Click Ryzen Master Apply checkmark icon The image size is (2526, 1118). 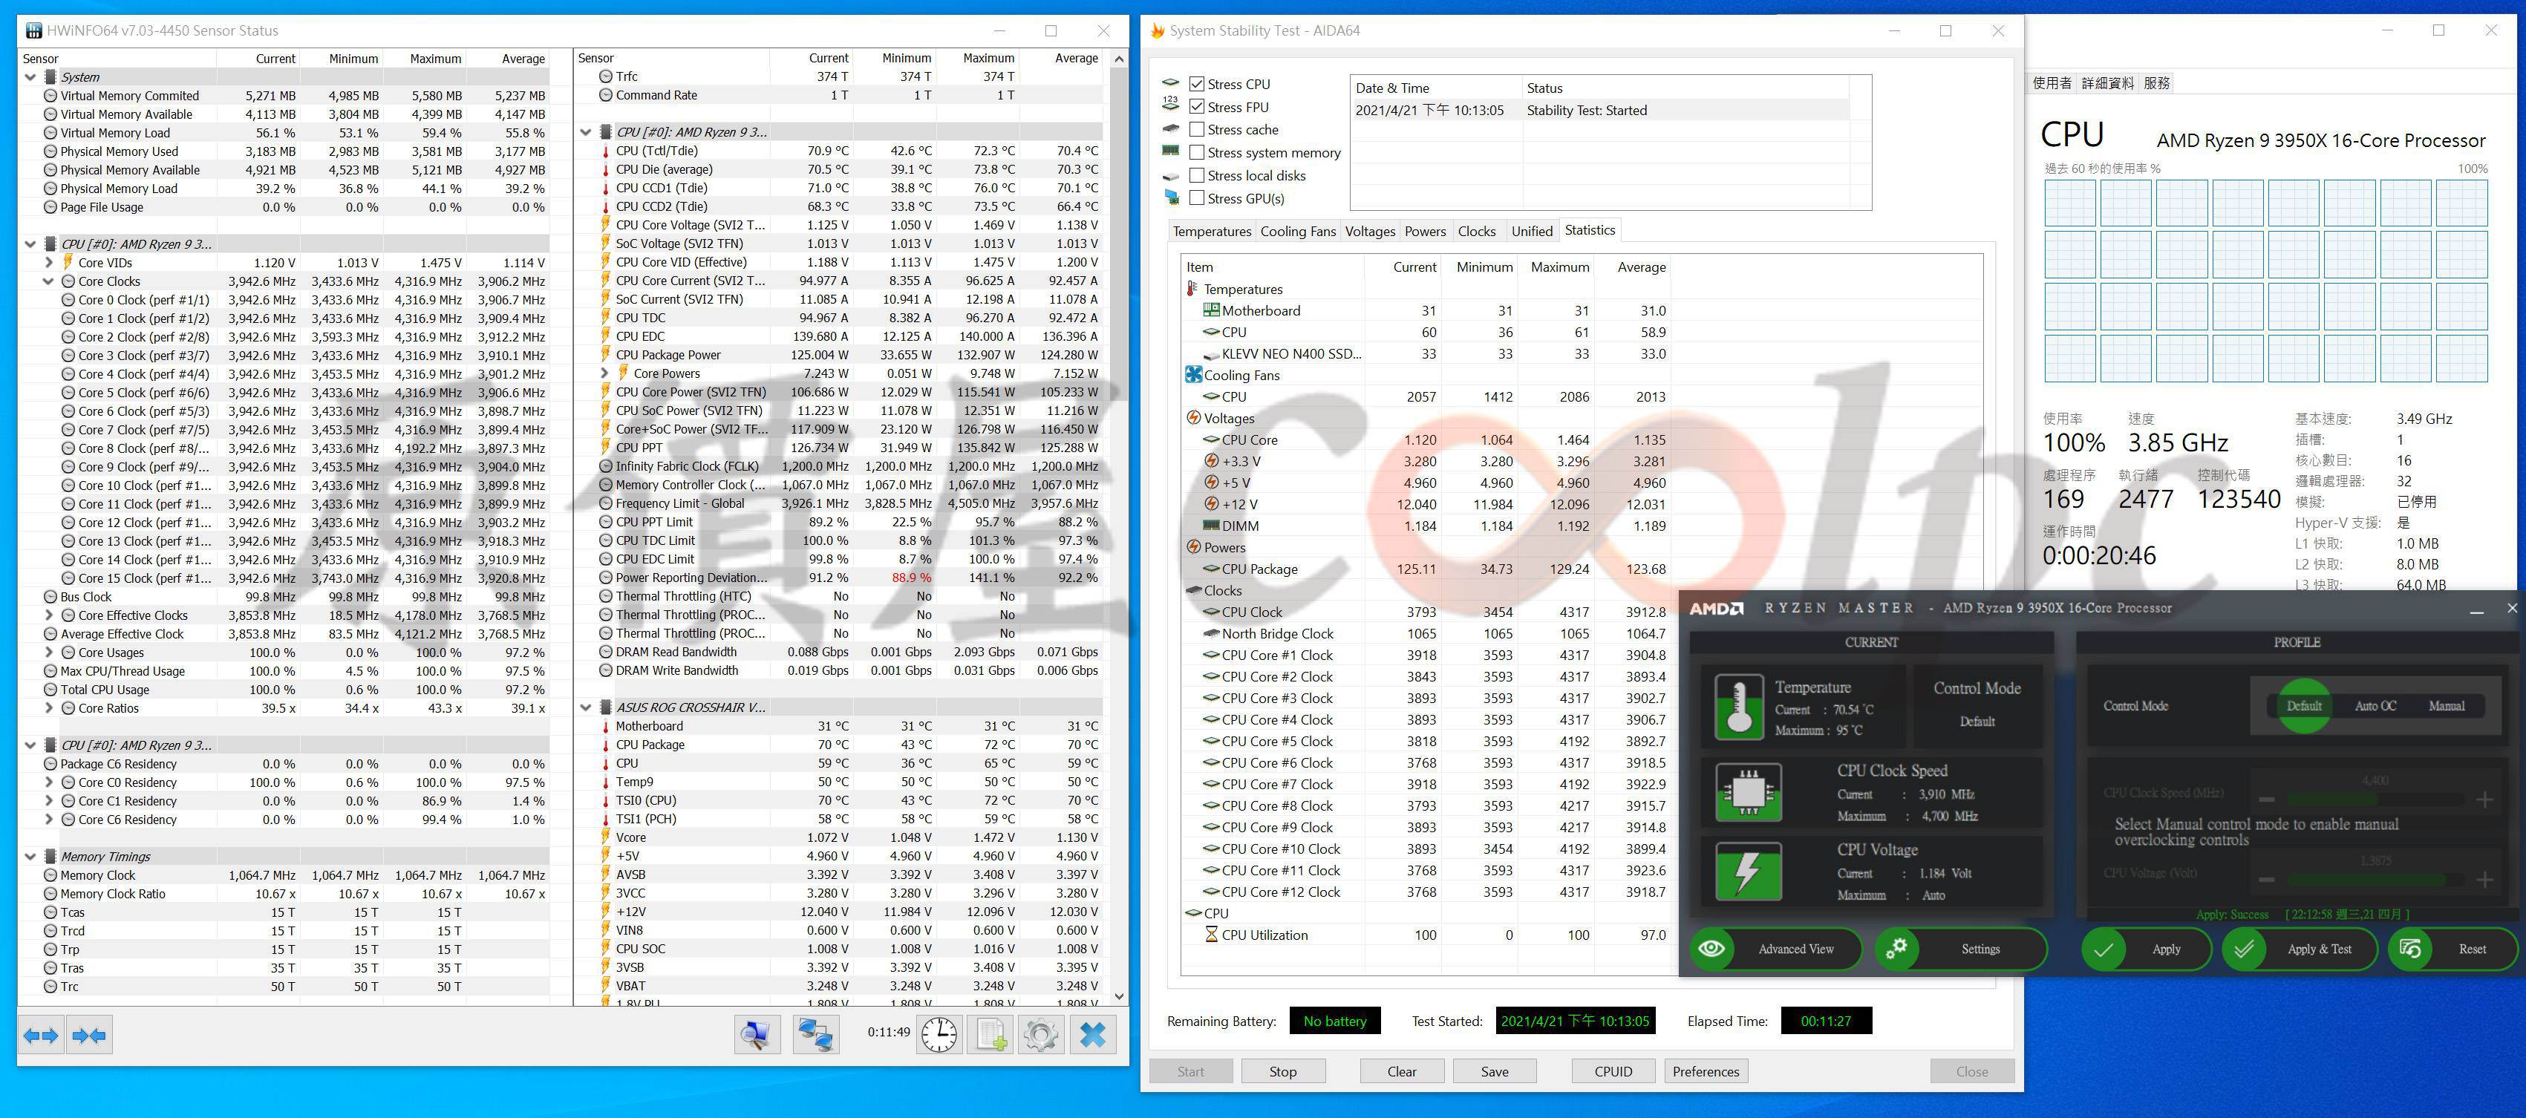pyautogui.click(x=2104, y=949)
